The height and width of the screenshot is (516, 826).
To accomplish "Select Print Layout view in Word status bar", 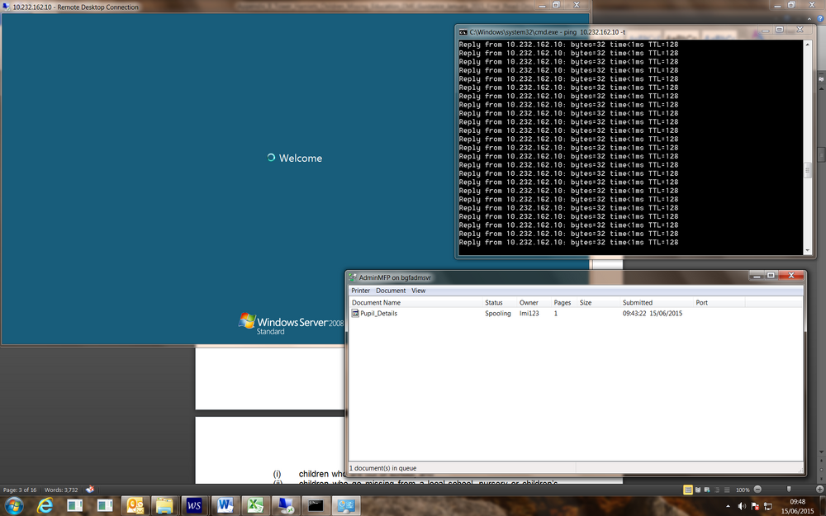I will pos(687,490).
